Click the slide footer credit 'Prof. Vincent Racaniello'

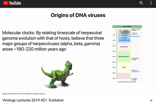click(24, 94)
